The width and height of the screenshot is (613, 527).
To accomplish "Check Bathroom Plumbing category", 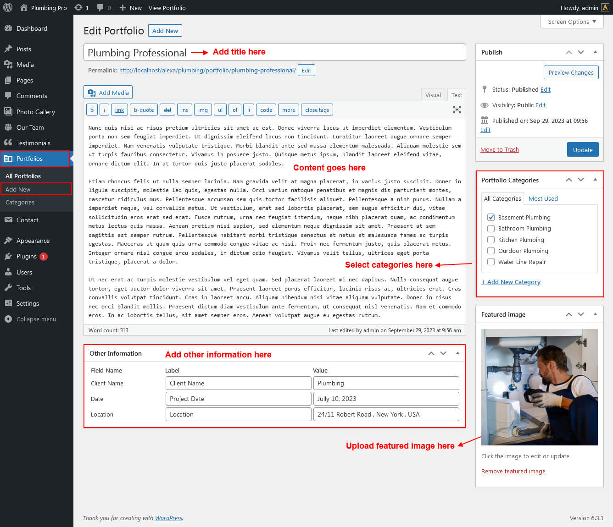I will point(491,228).
